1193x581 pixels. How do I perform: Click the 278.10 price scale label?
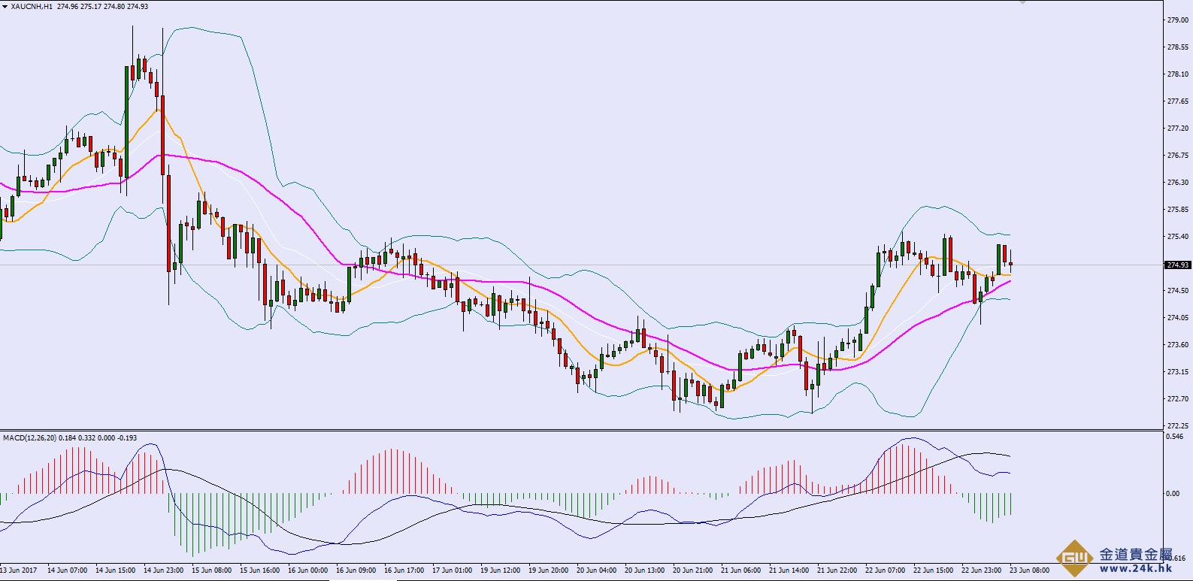1178,74
